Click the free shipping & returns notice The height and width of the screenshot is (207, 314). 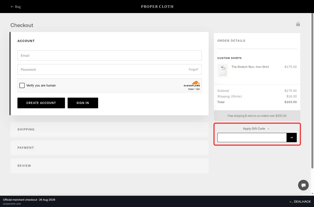coord(257,116)
